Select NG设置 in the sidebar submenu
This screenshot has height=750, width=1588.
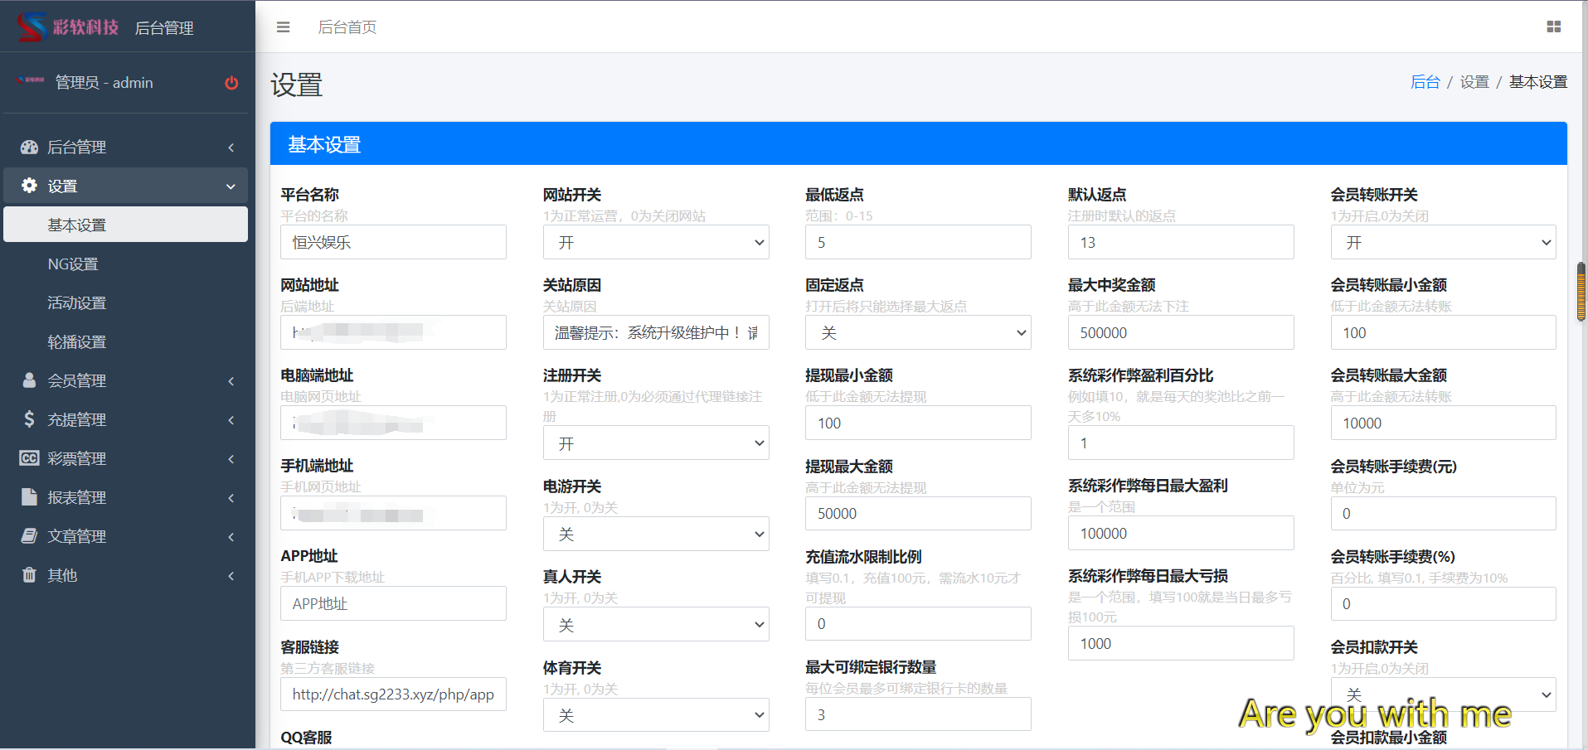pyautogui.click(x=73, y=264)
